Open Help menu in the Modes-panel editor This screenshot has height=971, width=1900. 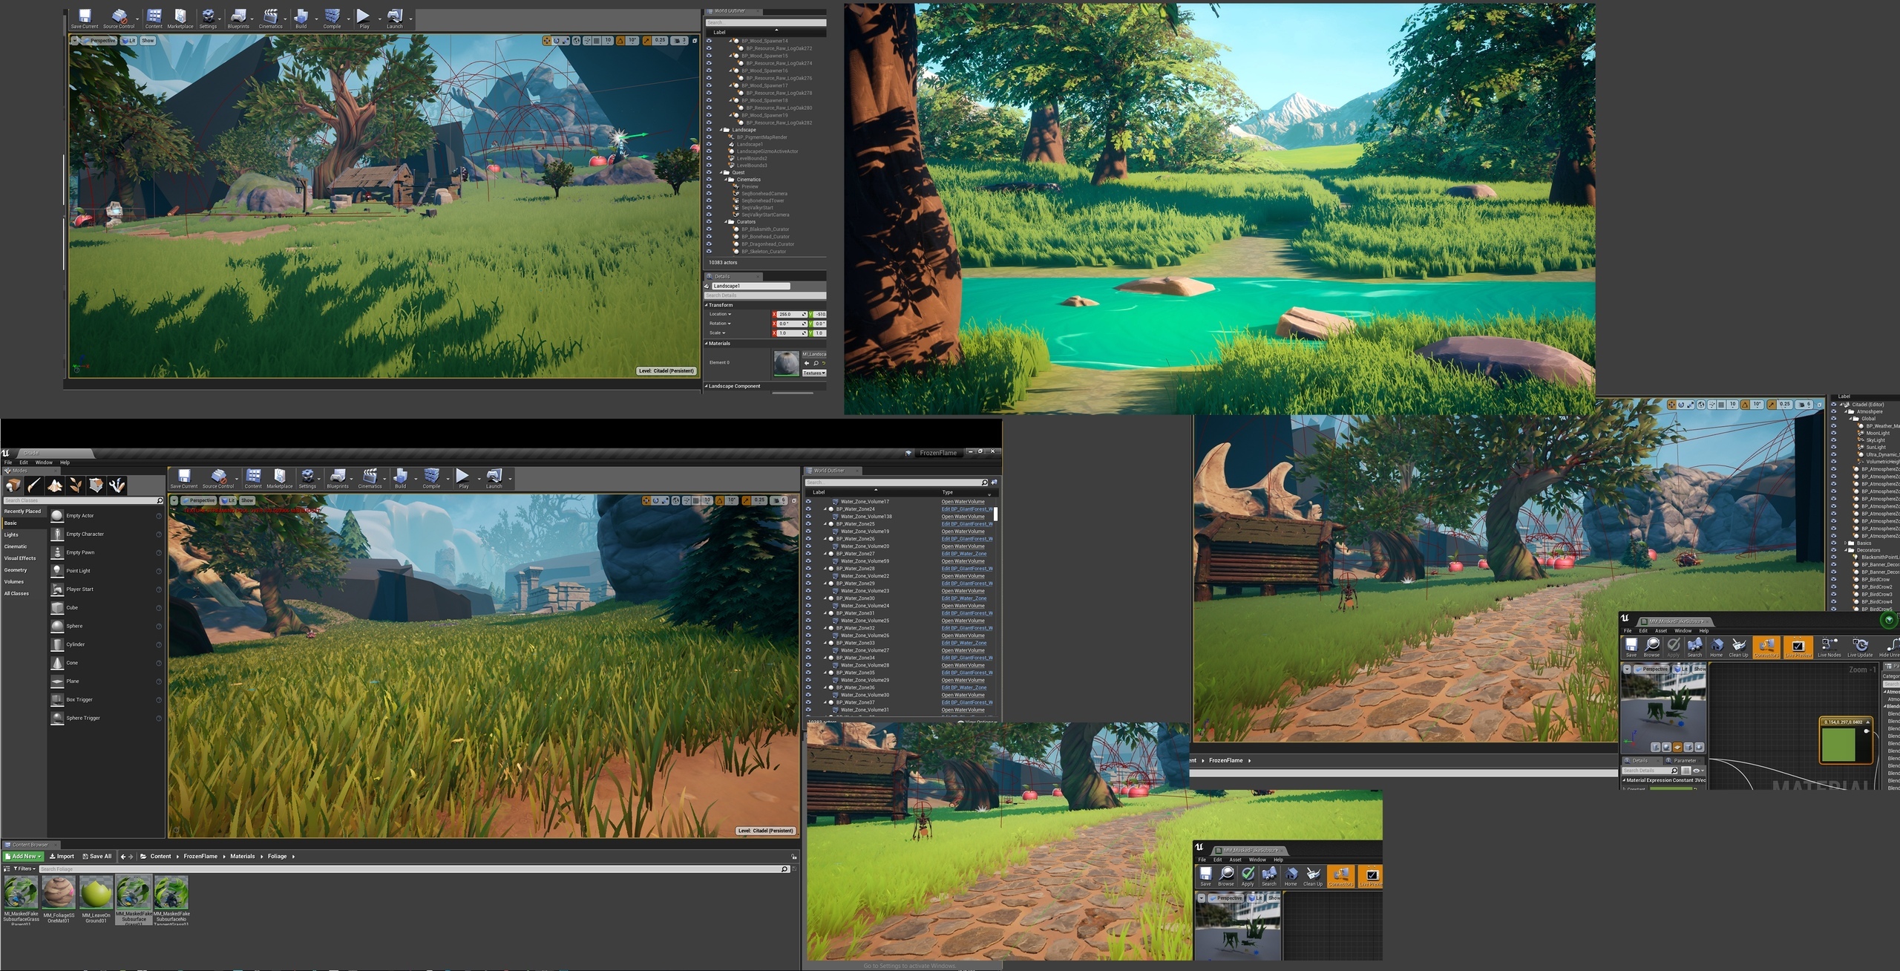[65, 462]
